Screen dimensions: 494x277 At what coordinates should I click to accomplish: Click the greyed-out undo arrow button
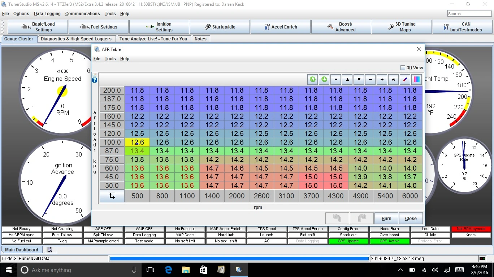(337, 218)
